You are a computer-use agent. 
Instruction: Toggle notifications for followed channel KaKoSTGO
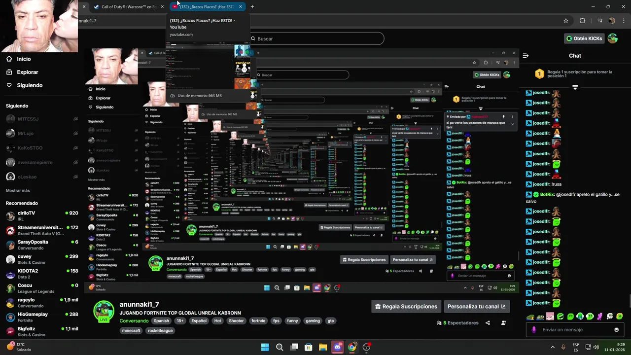75,148
